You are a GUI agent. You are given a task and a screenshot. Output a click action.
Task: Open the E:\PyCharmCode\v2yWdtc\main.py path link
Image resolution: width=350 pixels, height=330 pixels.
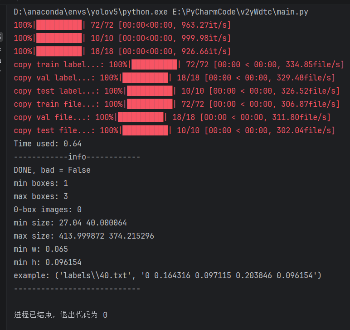pyautogui.click(x=240, y=12)
